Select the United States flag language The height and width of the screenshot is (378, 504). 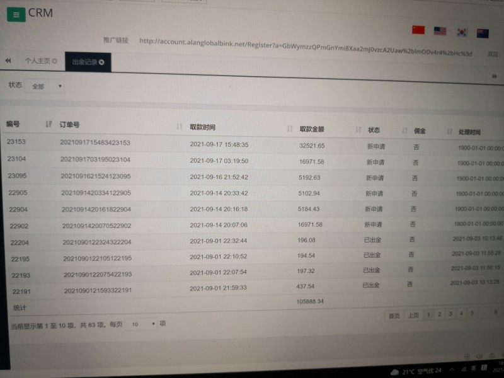(x=440, y=31)
